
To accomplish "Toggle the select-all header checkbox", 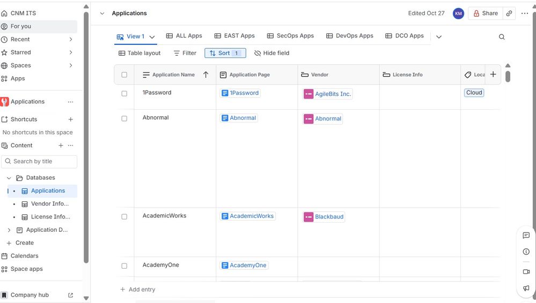I will (x=124, y=75).
